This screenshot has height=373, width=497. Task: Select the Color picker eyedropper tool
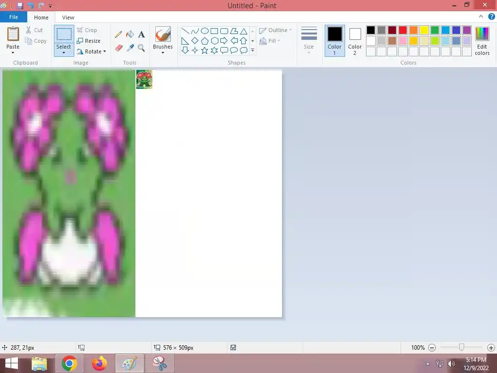point(130,48)
